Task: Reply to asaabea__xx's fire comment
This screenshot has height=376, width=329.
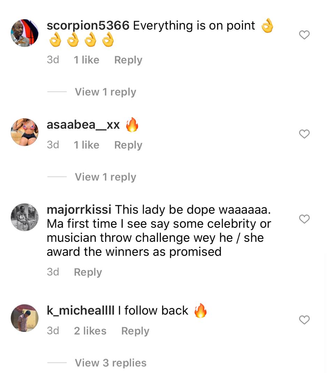Action: 128,145
